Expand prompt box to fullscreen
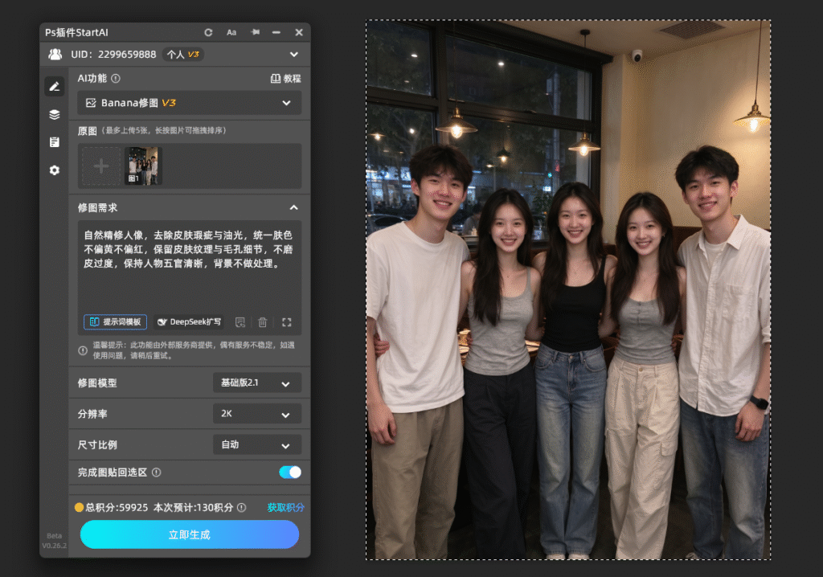The height and width of the screenshot is (577, 823). tap(287, 321)
